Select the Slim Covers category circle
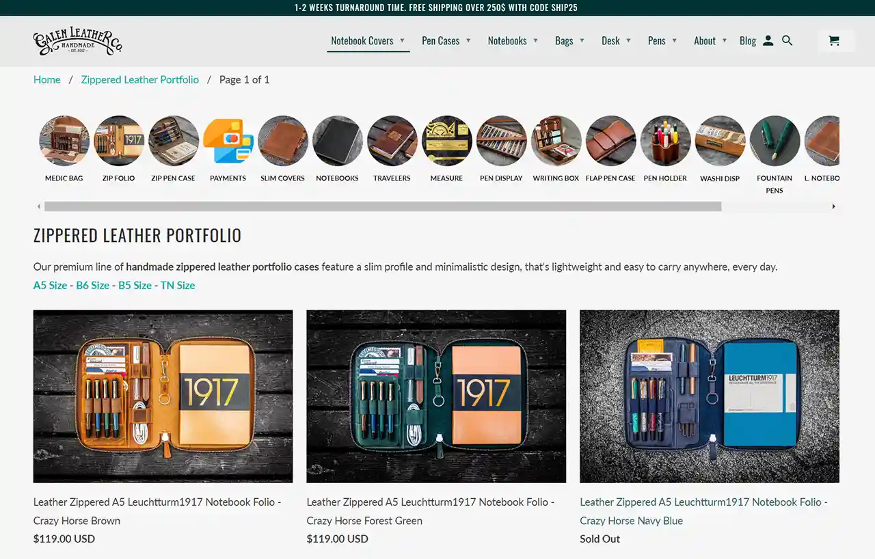Screen dimensions: 875x559 (283, 141)
